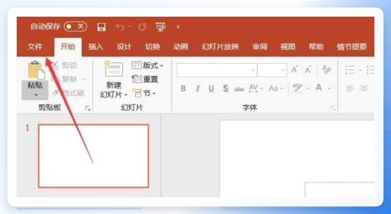391x214 pixels.
Task: Click the 复制 (Copy) button
Action: point(64,79)
